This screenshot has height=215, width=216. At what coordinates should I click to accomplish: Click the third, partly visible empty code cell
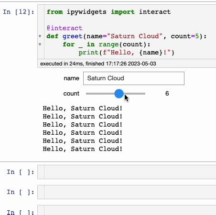point(130,210)
